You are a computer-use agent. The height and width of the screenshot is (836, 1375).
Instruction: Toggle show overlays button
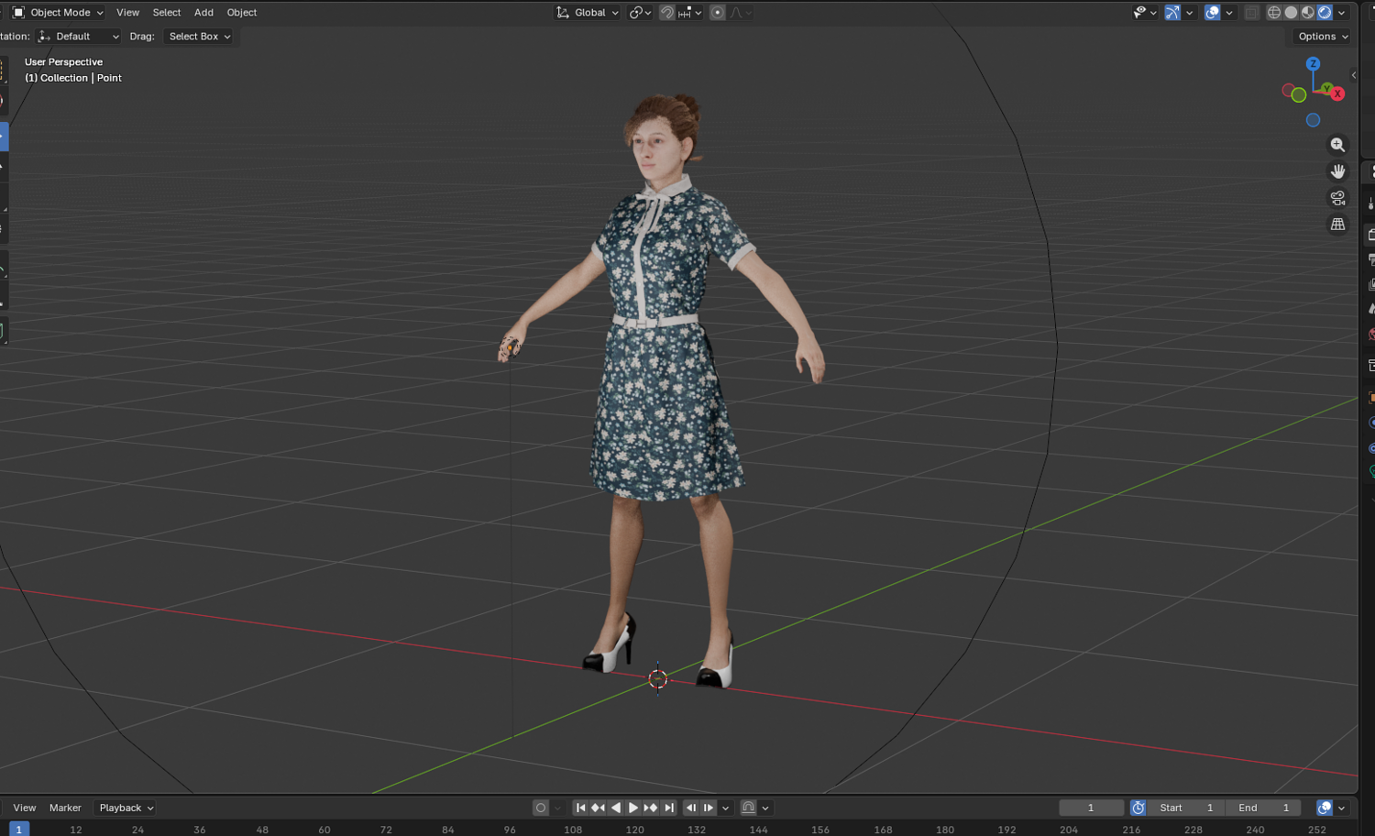coord(1212,13)
